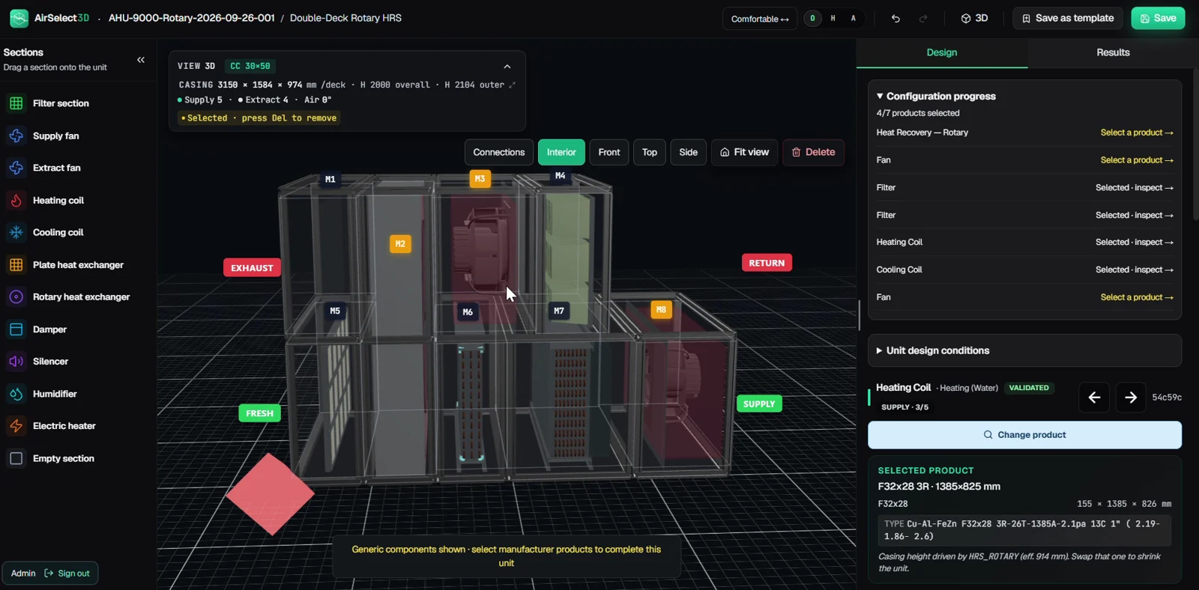The width and height of the screenshot is (1199, 590).
Task: Select the Filter section icon
Action: tap(16, 103)
